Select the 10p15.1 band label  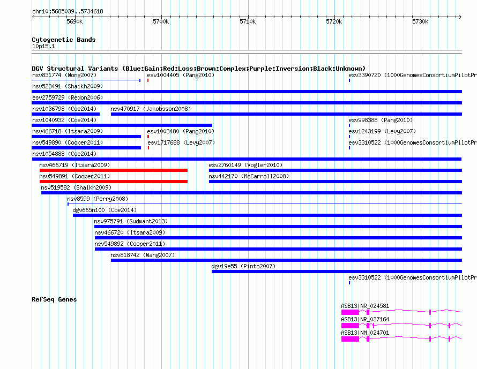click(x=43, y=46)
